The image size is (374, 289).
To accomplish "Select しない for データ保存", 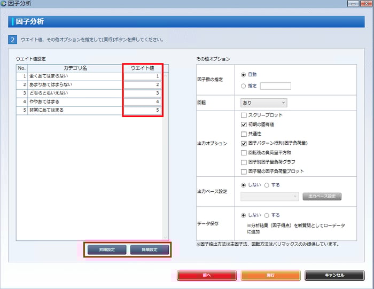I will [x=243, y=216].
